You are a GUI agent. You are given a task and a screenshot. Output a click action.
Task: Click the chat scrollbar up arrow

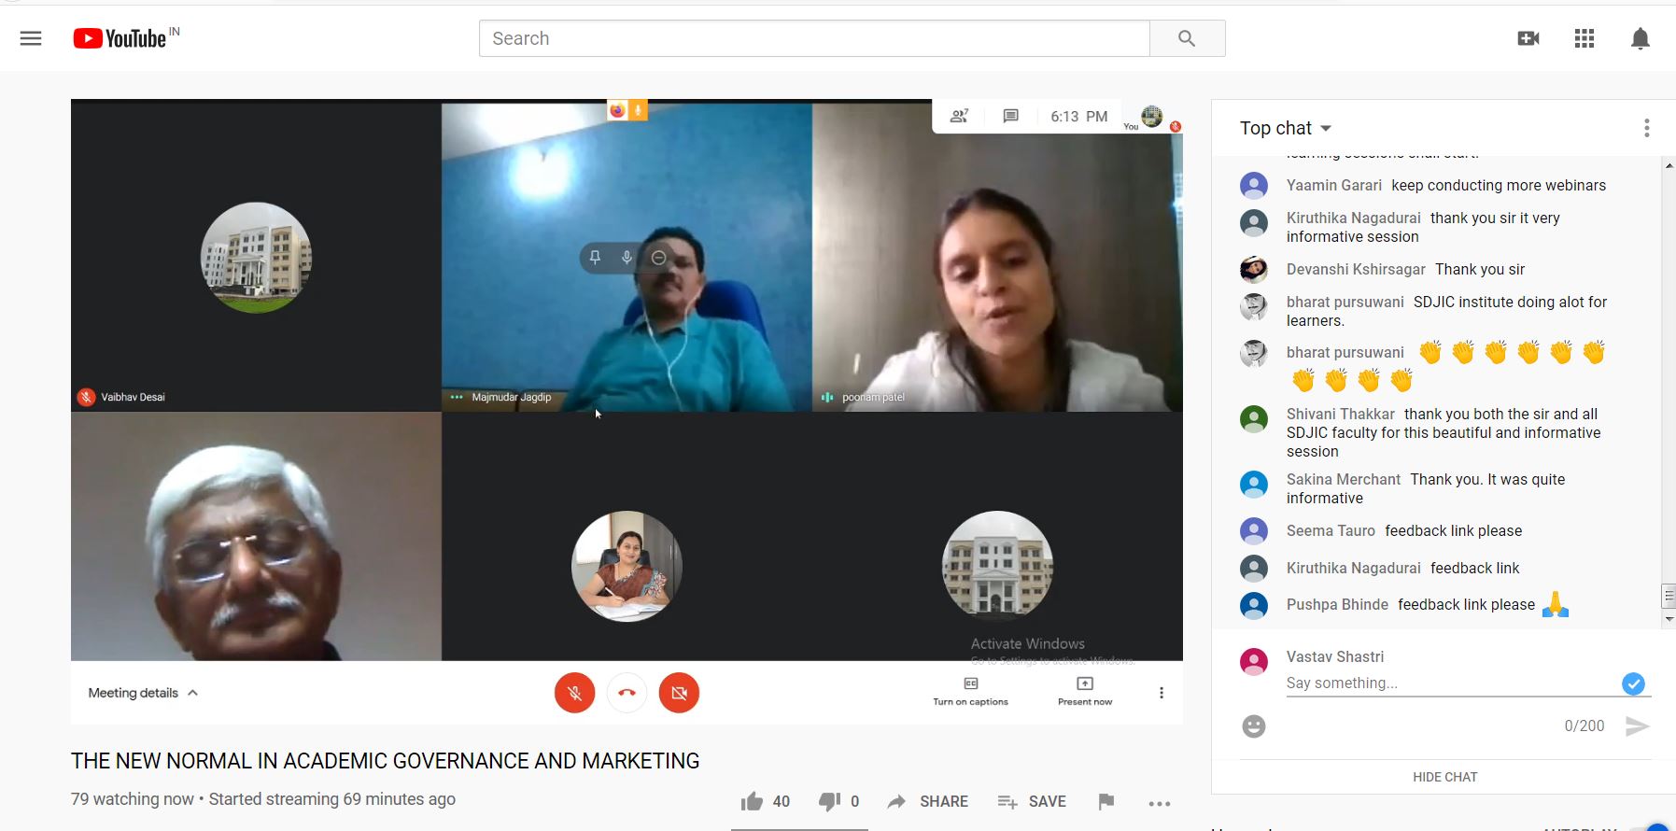1669,165
